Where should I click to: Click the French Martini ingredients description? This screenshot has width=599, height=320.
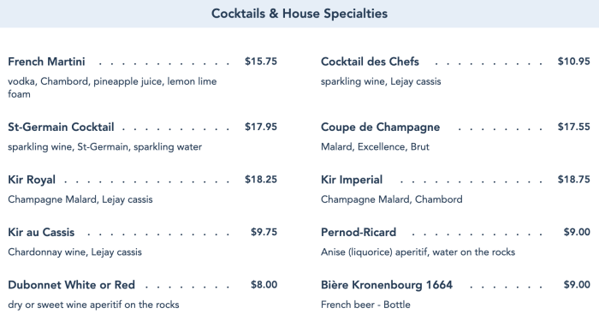pos(112,87)
